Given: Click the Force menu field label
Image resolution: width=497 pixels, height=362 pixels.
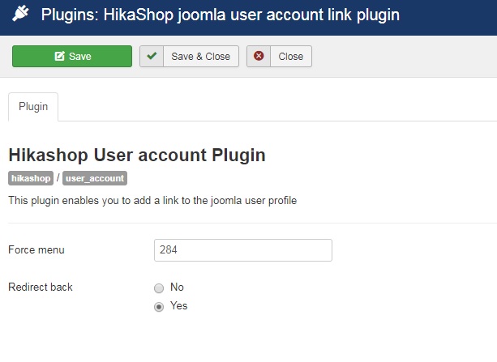Looking at the screenshot, I should (36, 250).
